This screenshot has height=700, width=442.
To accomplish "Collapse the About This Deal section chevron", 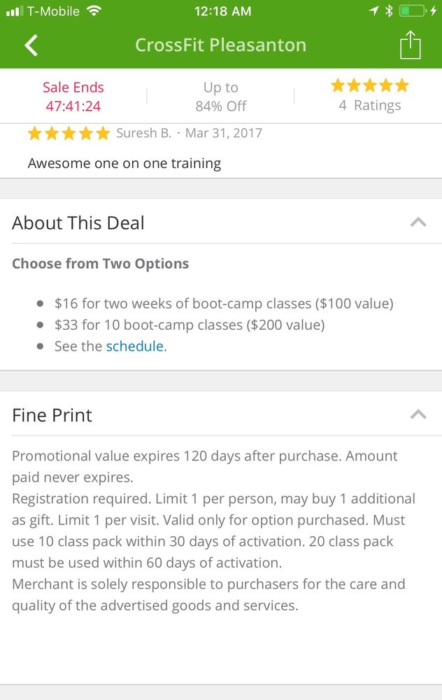I will point(418,223).
